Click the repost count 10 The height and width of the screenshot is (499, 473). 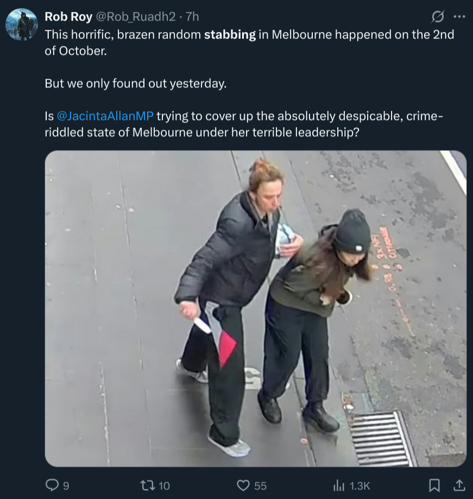164,486
